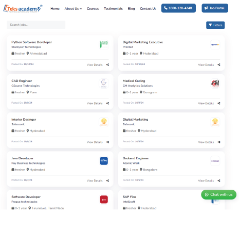This screenshot has width=239, height=232.
Task: Open the Medical Coding job title
Action: 134,81
